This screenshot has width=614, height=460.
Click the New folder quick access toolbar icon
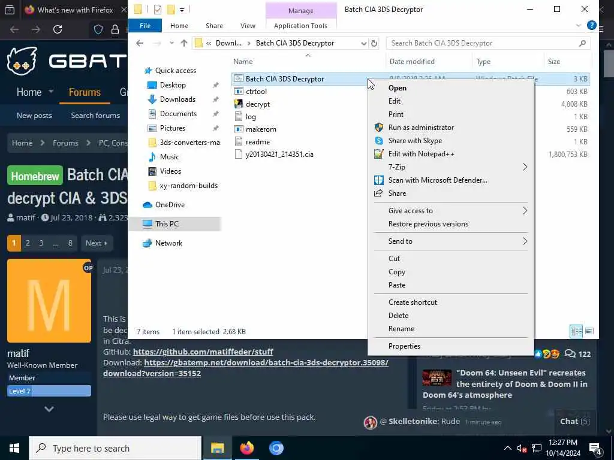[x=171, y=10]
